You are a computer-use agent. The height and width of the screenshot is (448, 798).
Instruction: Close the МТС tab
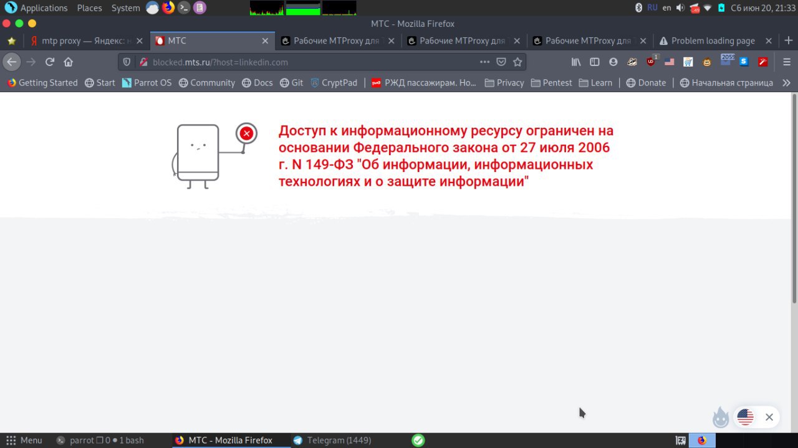pyautogui.click(x=265, y=41)
